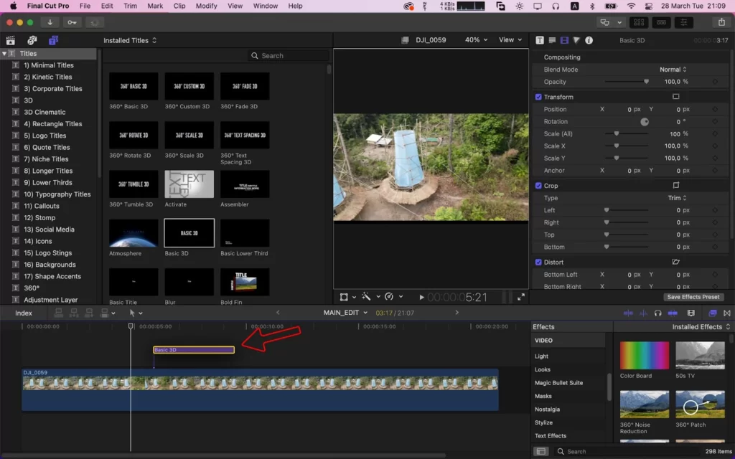The width and height of the screenshot is (735, 459).
Task: Open the Blend Mode Normal dropdown
Action: point(673,70)
